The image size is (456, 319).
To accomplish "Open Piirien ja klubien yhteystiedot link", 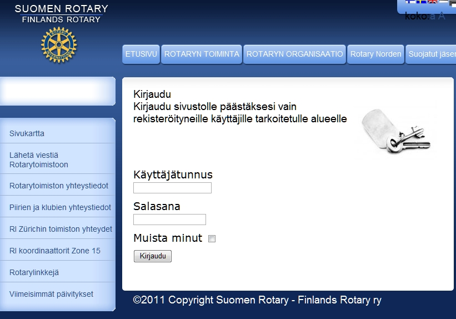I will [x=60, y=207].
